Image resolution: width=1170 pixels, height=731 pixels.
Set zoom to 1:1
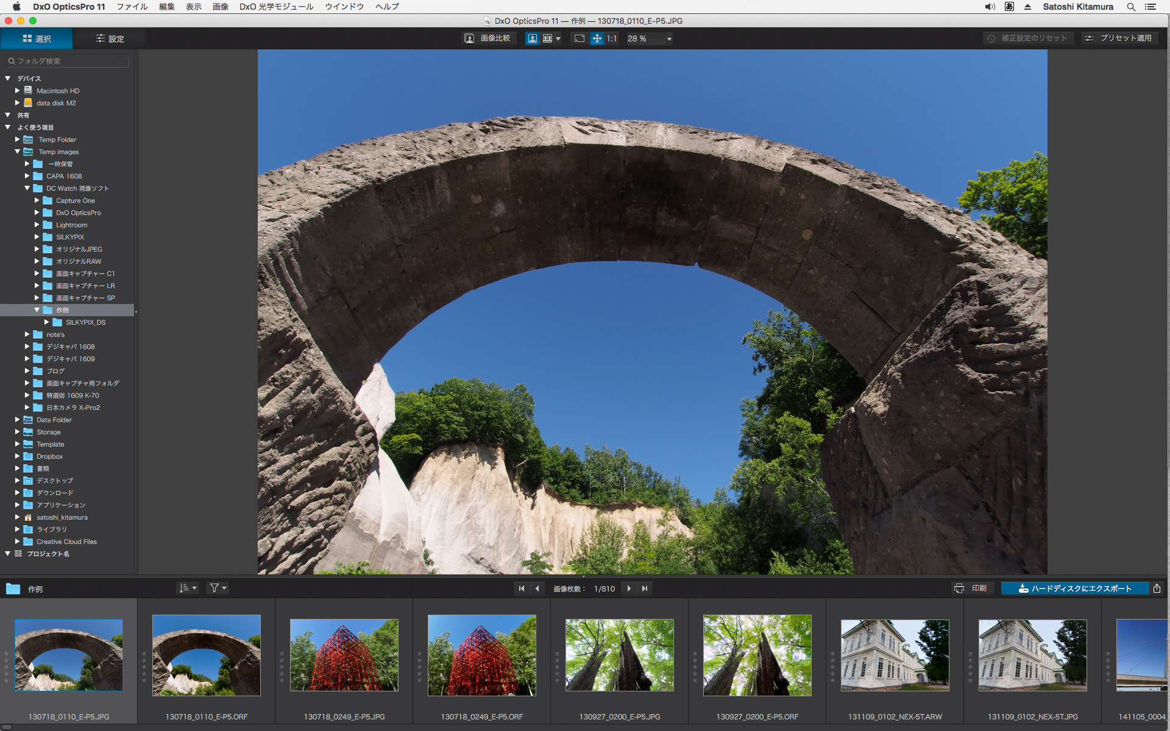[x=612, y=38]
